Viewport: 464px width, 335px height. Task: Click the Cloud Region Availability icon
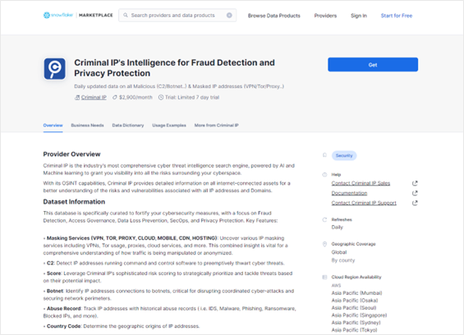tap(324, 277)
